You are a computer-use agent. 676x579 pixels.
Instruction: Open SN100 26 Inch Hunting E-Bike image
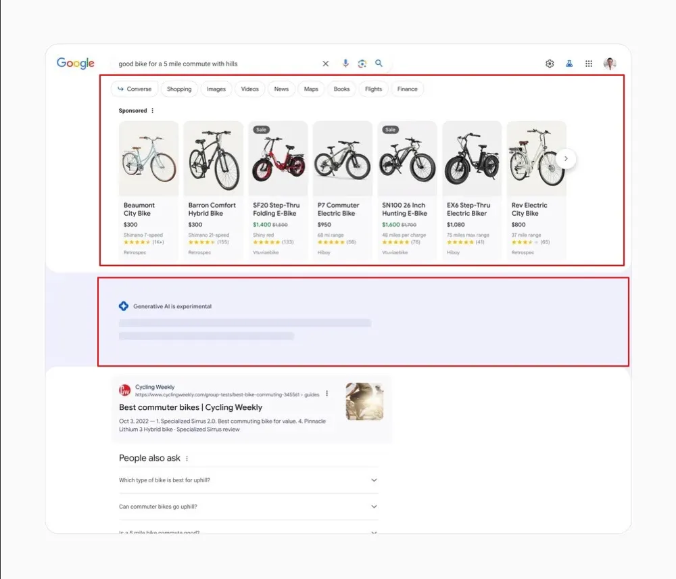[407, 158]
